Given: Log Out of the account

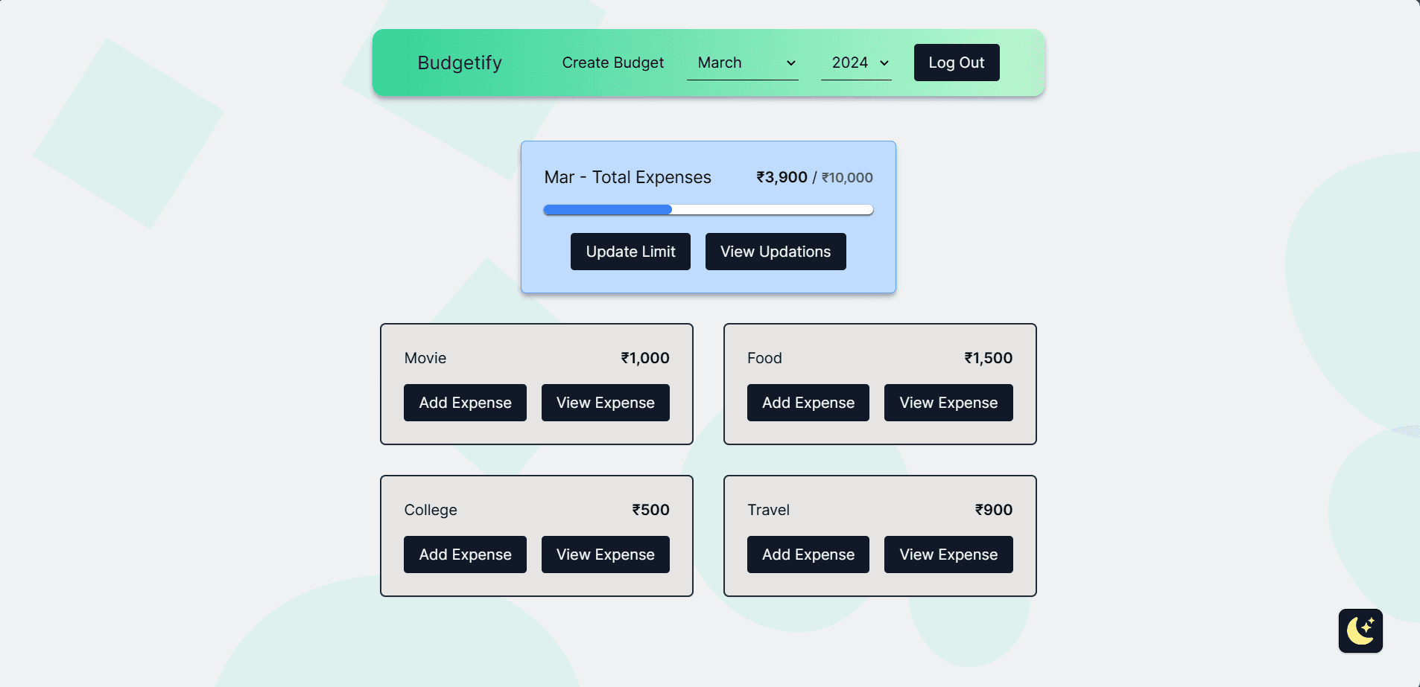Looking at the screenshot, I should (x=957, y=63).
